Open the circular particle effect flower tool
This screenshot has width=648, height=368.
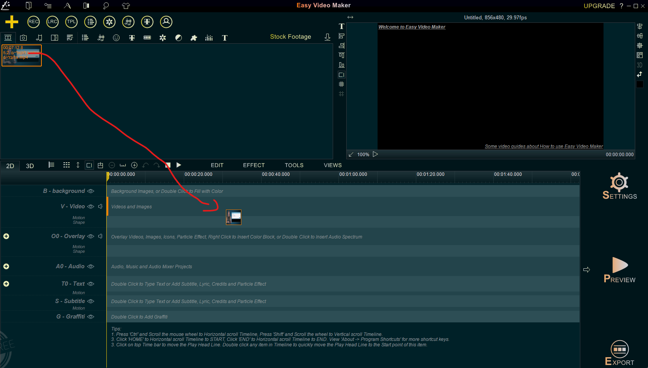tap(109, 22)
